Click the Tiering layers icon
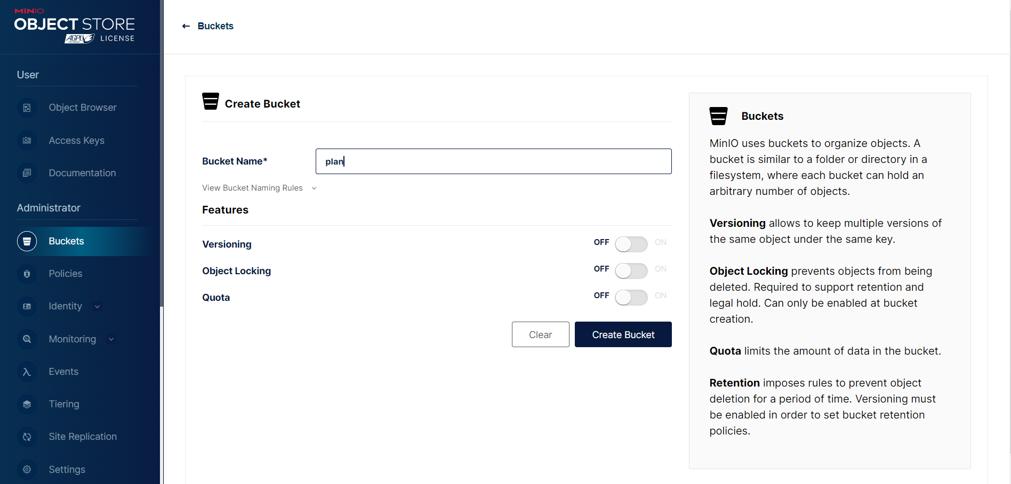This screenshot has width=1011, height=484. (x=27, y=404)
